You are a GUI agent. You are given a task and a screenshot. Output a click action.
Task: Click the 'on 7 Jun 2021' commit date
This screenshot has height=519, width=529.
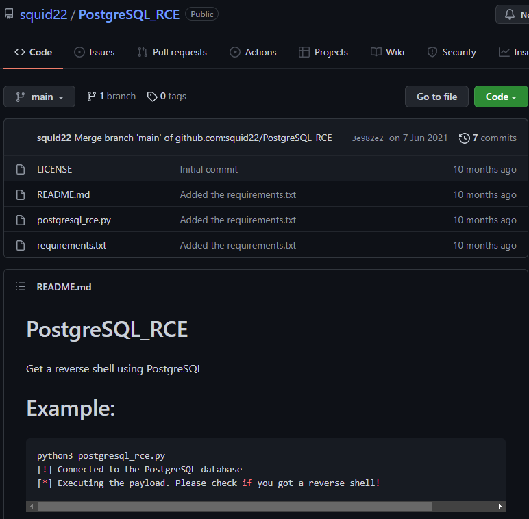(419, 138)
